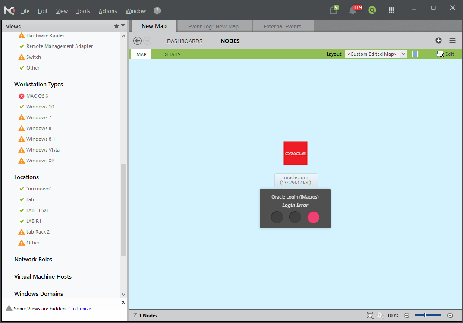This screenshot has height=323, width=463.
Task: Open the Edit menu
Action: coord(43,11)
